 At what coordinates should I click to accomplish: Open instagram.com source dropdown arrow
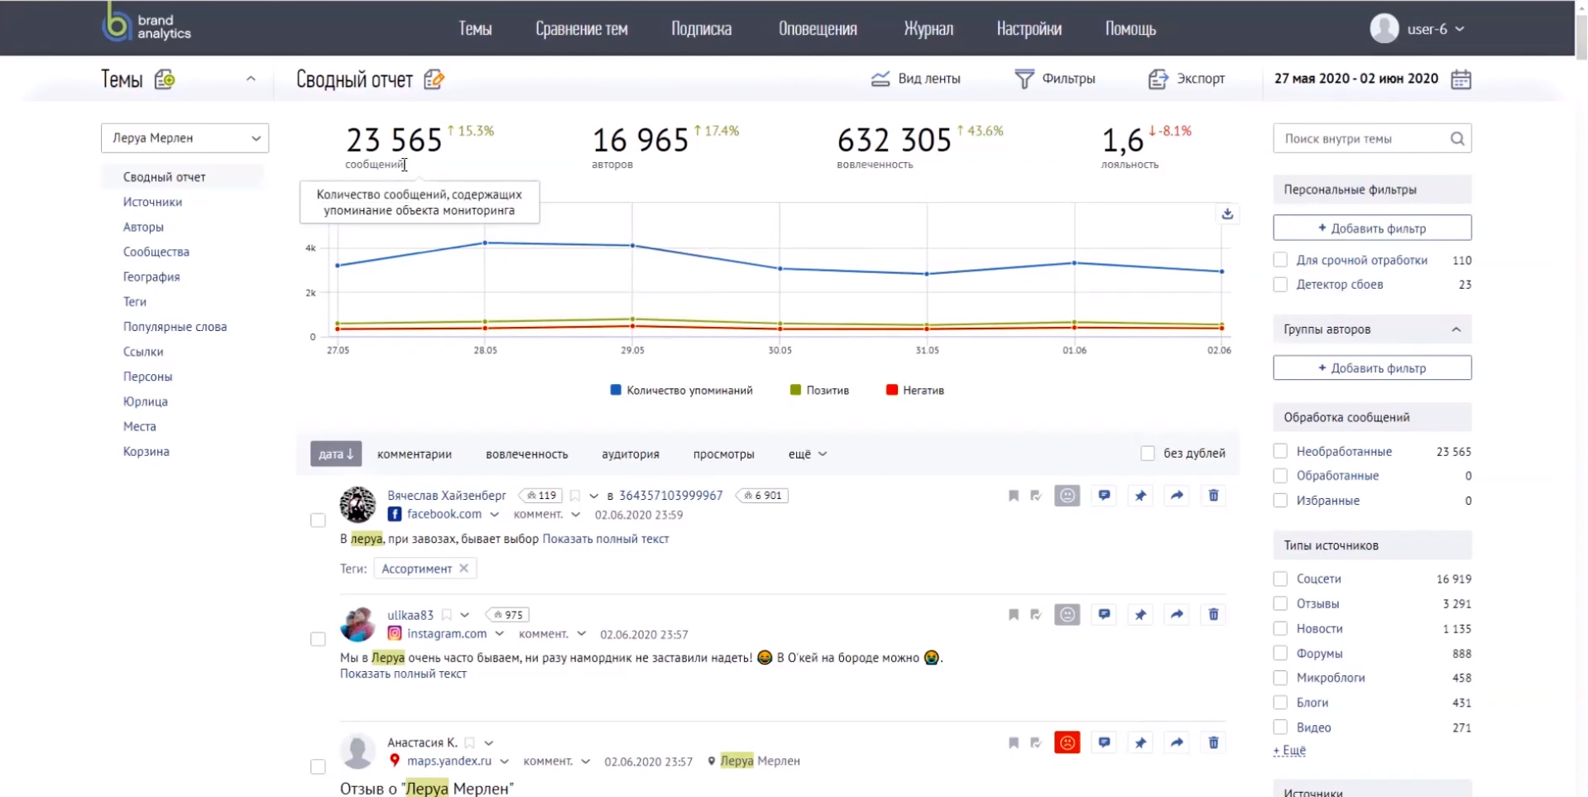pos(499,634)
